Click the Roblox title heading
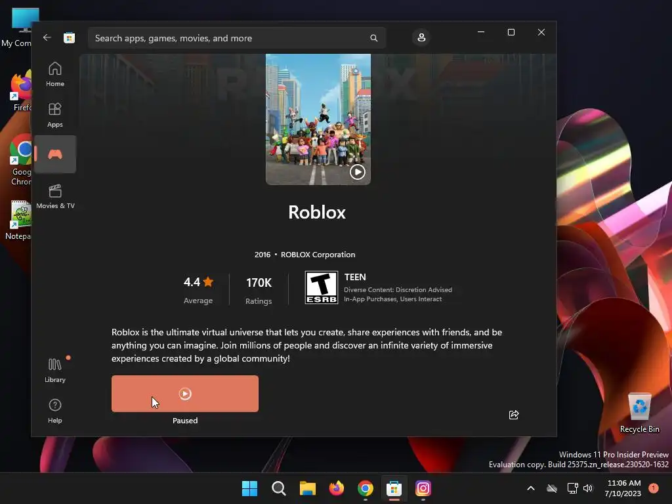The width and height of the screenshot is (672, 504). (x=317, y=212)
